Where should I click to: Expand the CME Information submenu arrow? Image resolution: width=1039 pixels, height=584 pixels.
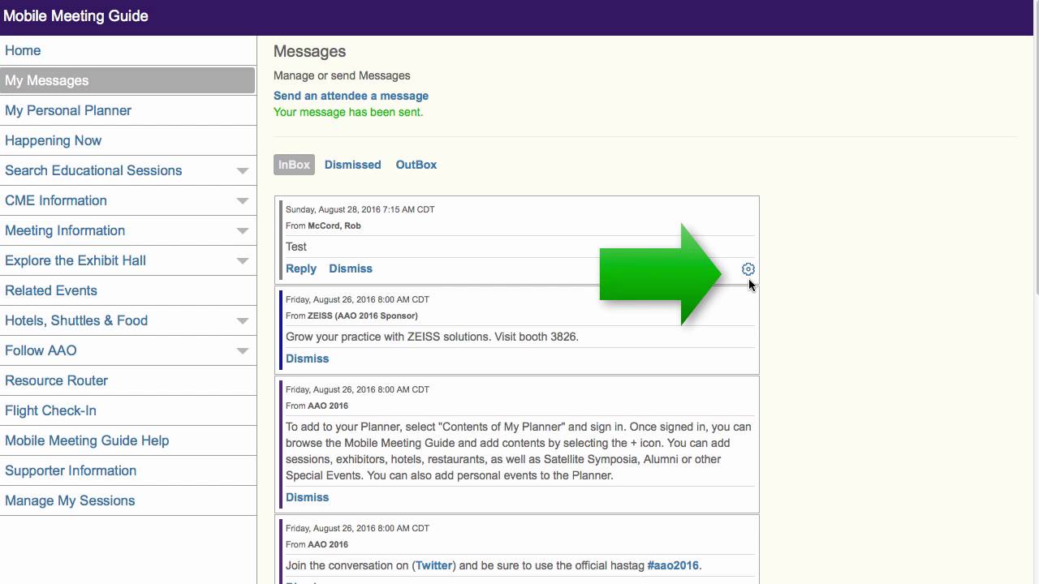pos(242,201)
